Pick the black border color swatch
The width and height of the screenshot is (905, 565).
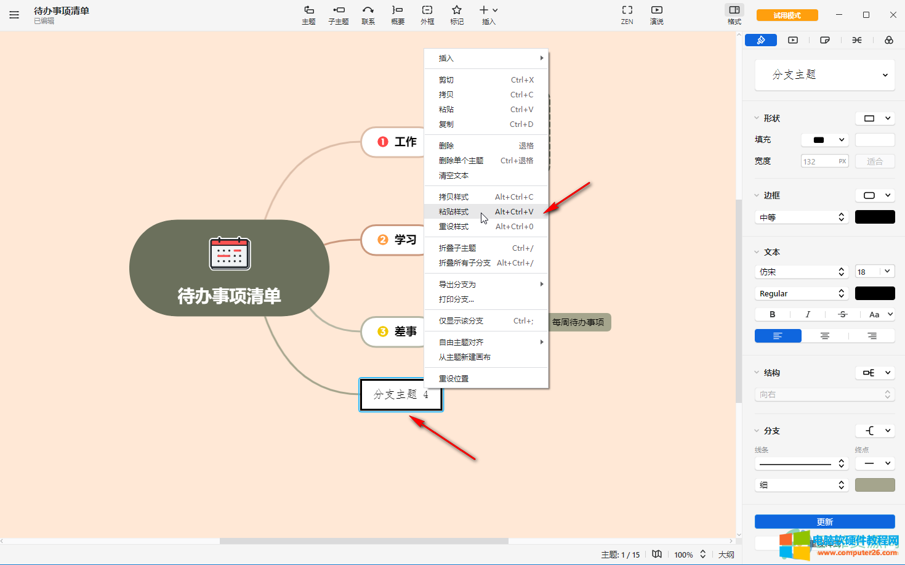pos(875,217)
